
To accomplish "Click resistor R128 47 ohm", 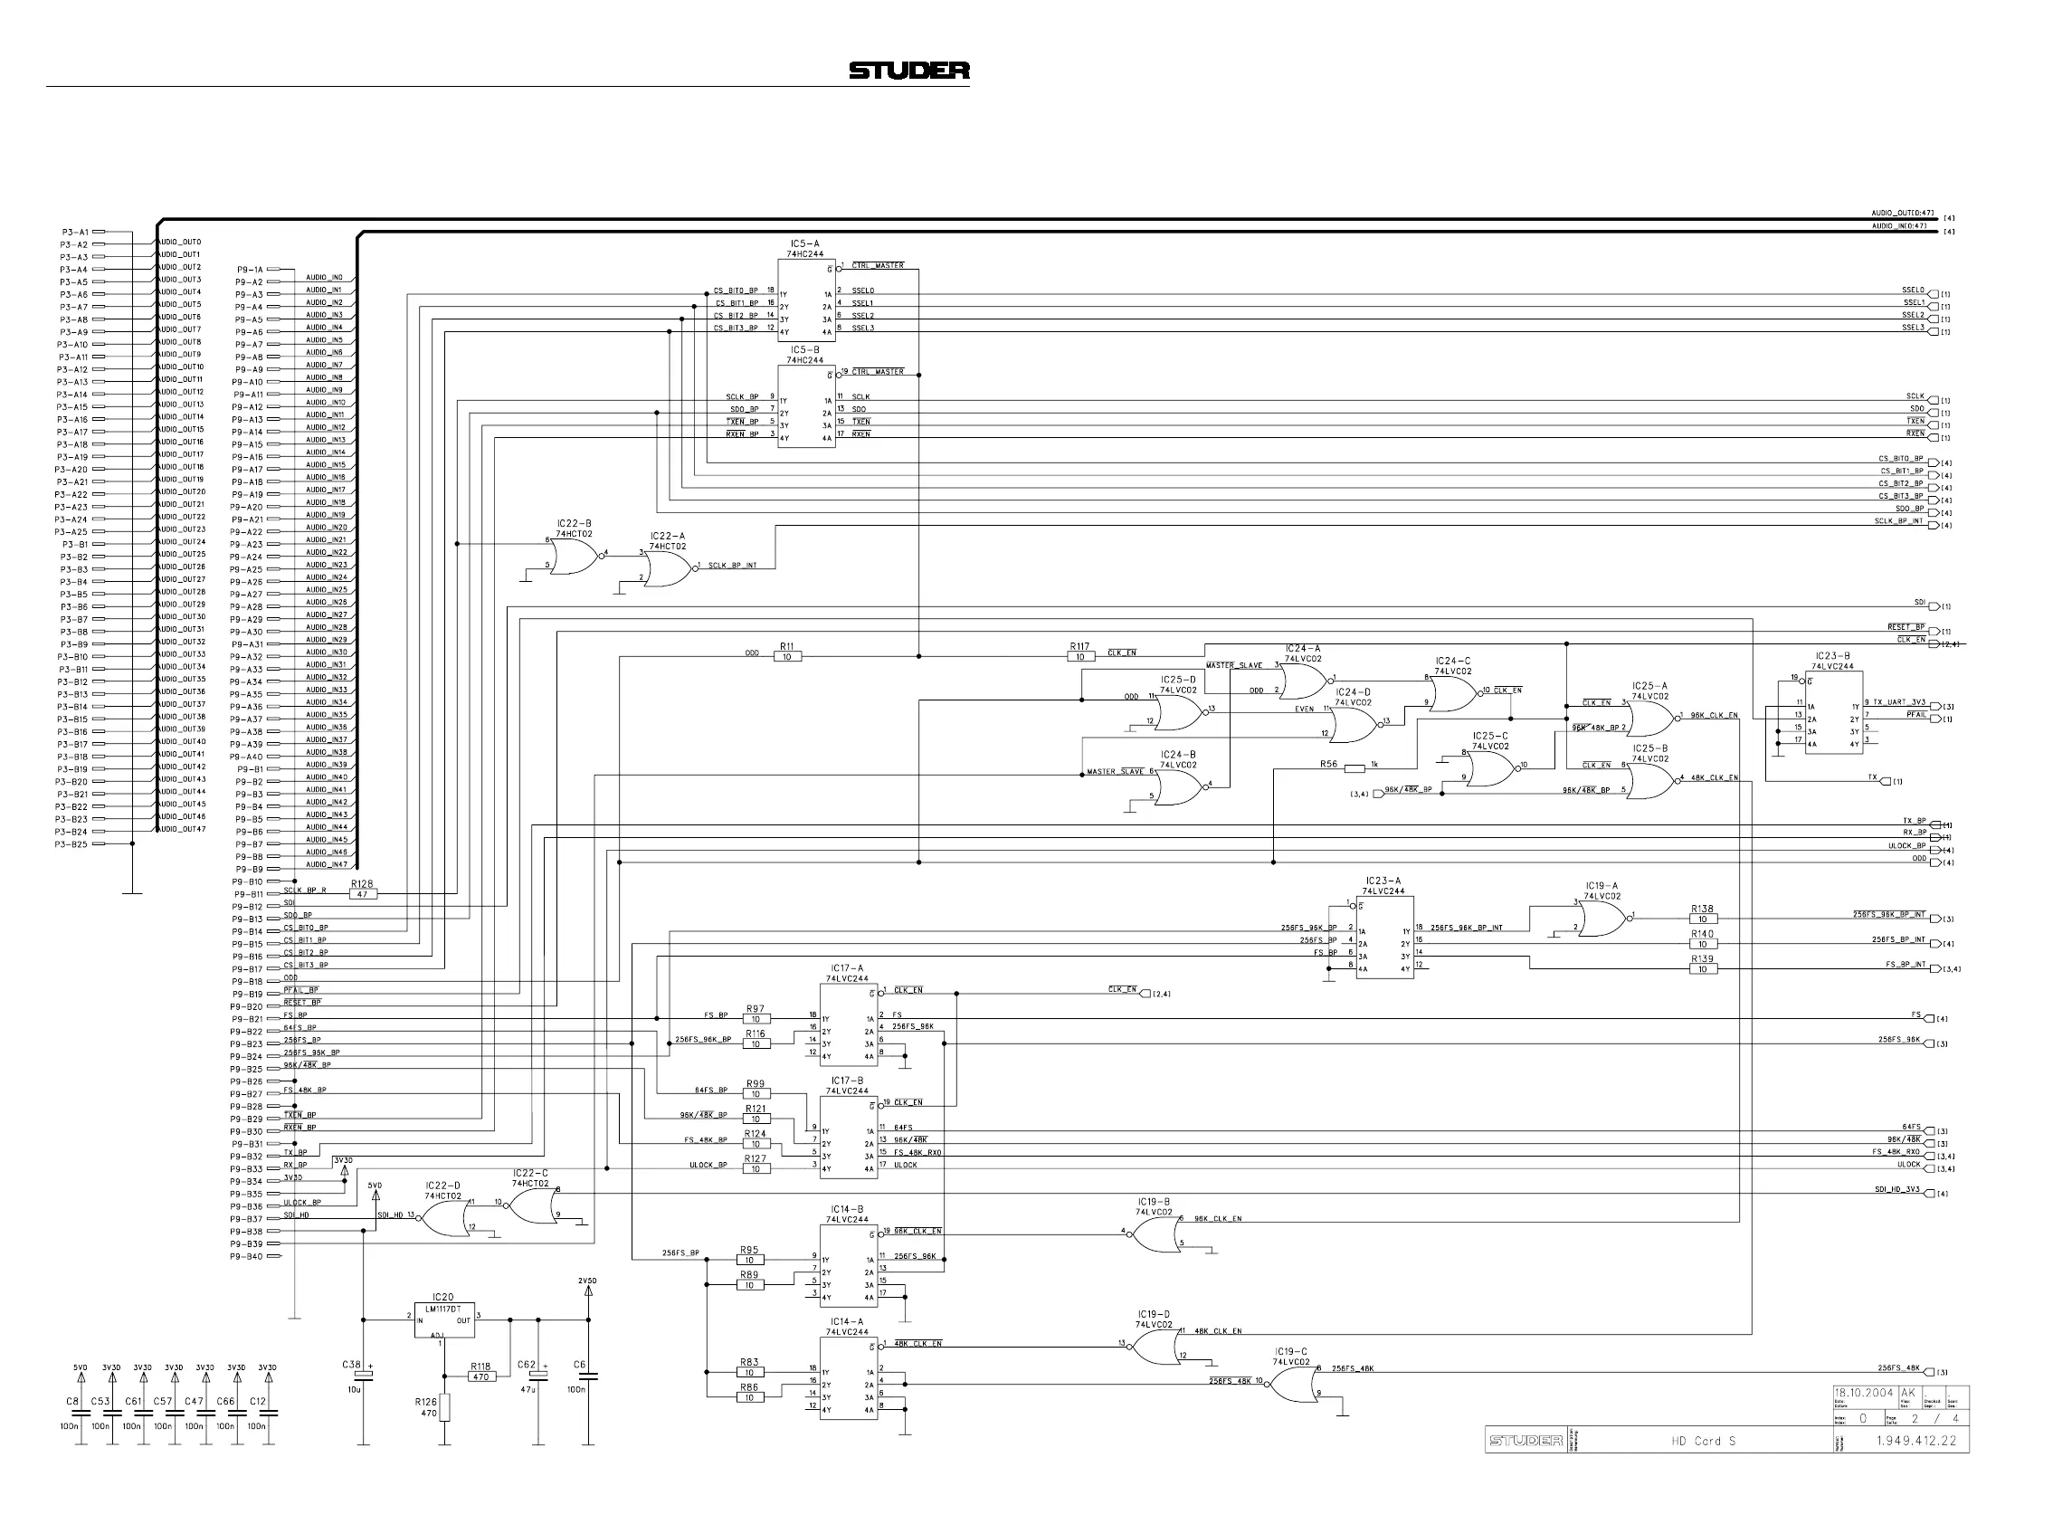I will pyautogui.click(x=362, y=894).
